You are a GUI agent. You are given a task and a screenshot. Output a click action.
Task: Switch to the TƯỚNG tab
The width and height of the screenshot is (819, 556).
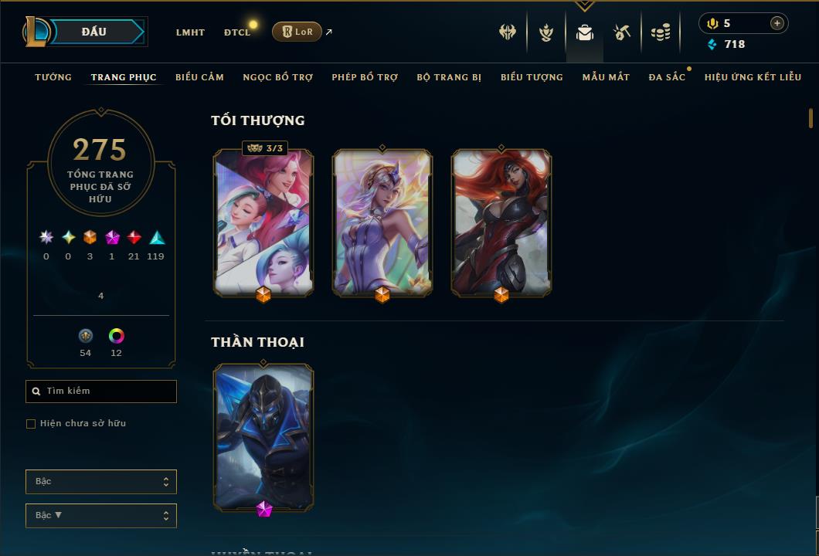53,76
